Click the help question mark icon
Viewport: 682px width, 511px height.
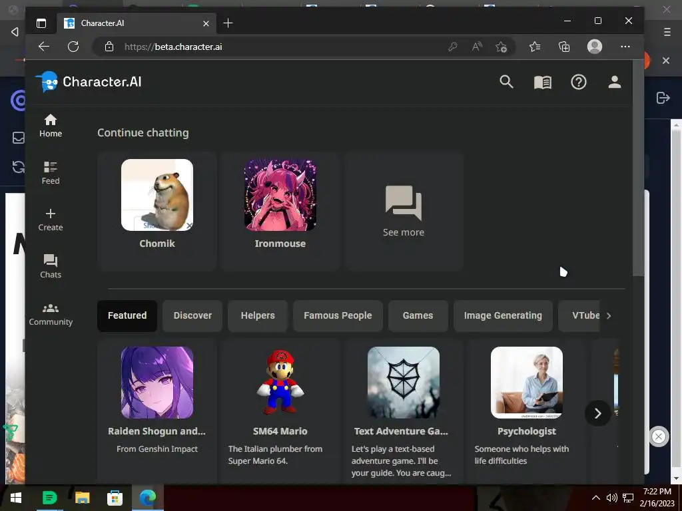(x=579, y=82)
